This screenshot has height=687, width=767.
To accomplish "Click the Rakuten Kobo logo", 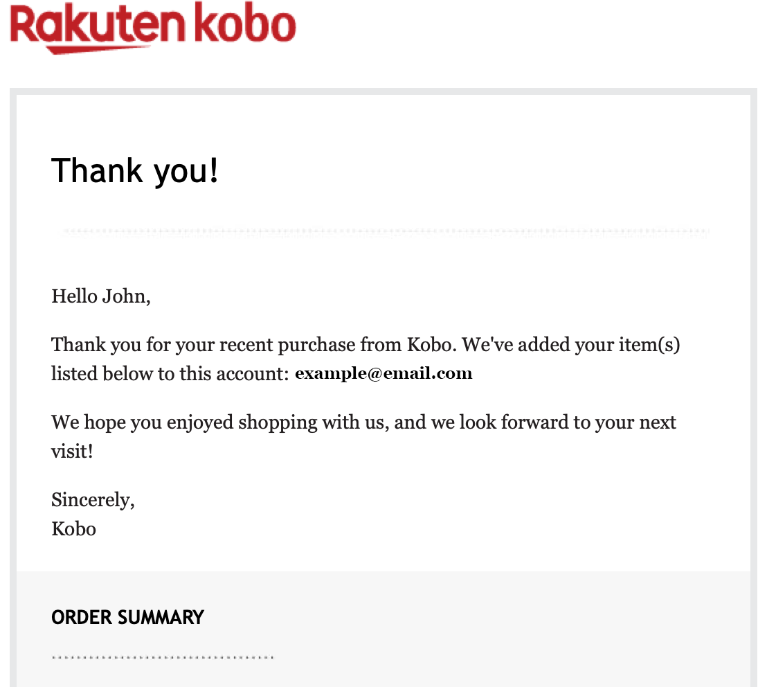I will coord(153,28).
